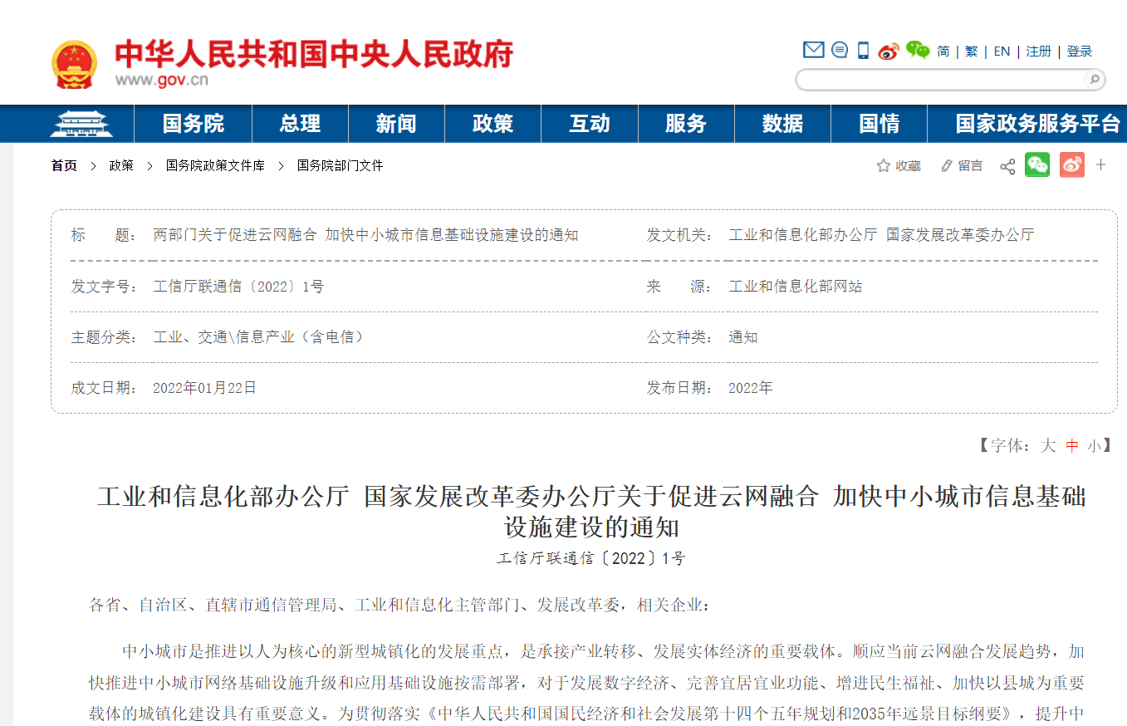Open the 政策 menu in the navigation bar
This screenshot has width=1127, height=726.
(492, 123)
